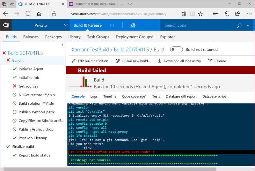Screen dimensions: 255x171
Task: Select the NuGet restore step
Action: point(37,95)
